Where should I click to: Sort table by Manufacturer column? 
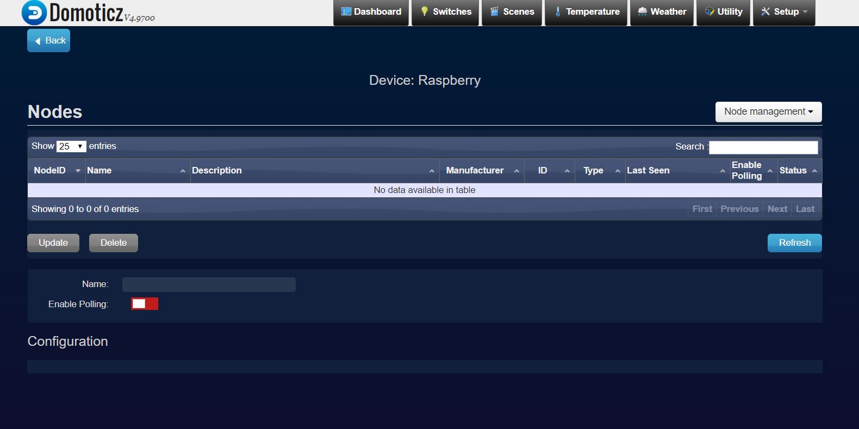(482, 171)
